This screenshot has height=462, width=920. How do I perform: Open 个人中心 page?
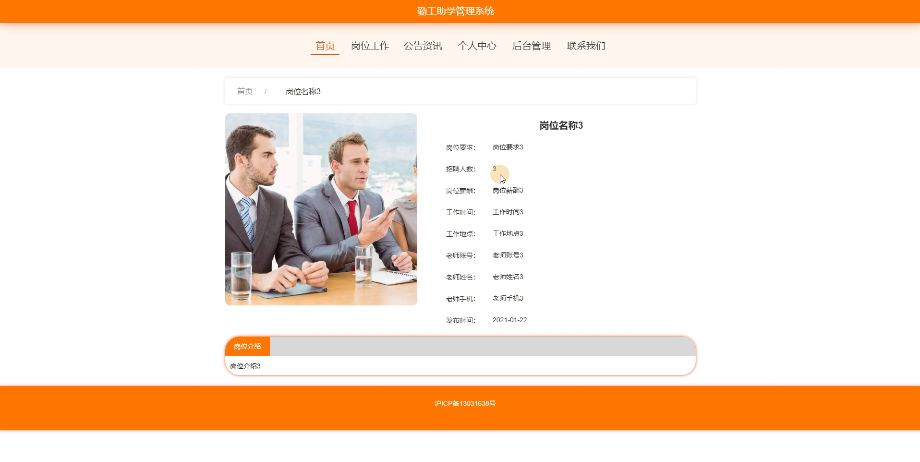477,46
